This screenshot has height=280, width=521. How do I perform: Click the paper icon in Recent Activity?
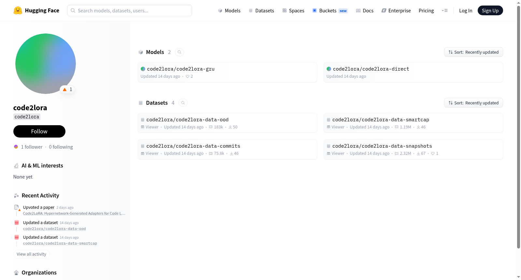[17, 207]
